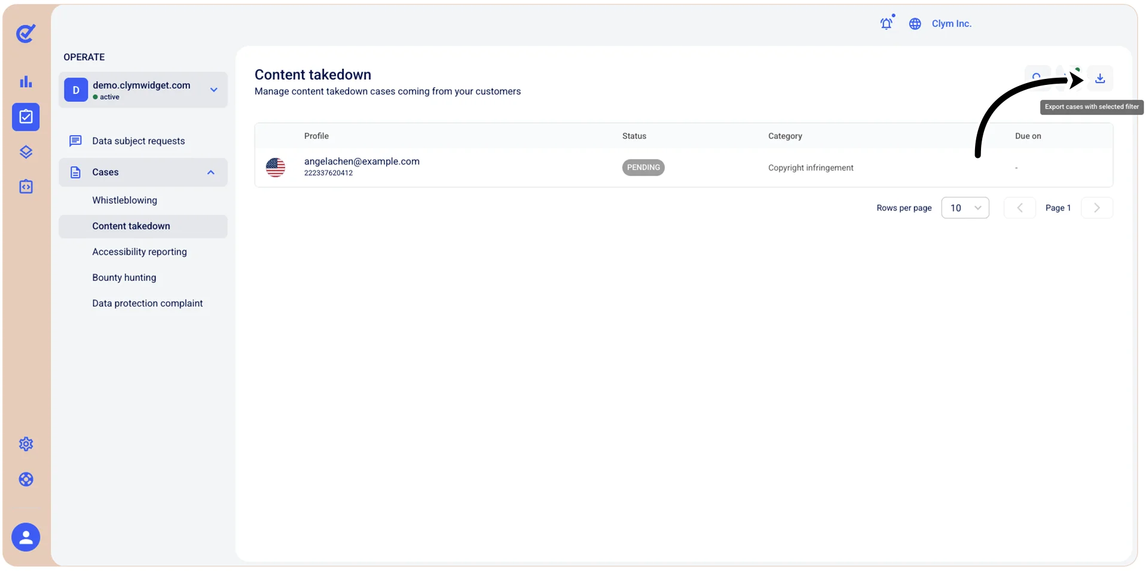The width and height of the screenshot is (1146, 571).
Task: Go to Whistleblowing cases
Action: (124, 200)
